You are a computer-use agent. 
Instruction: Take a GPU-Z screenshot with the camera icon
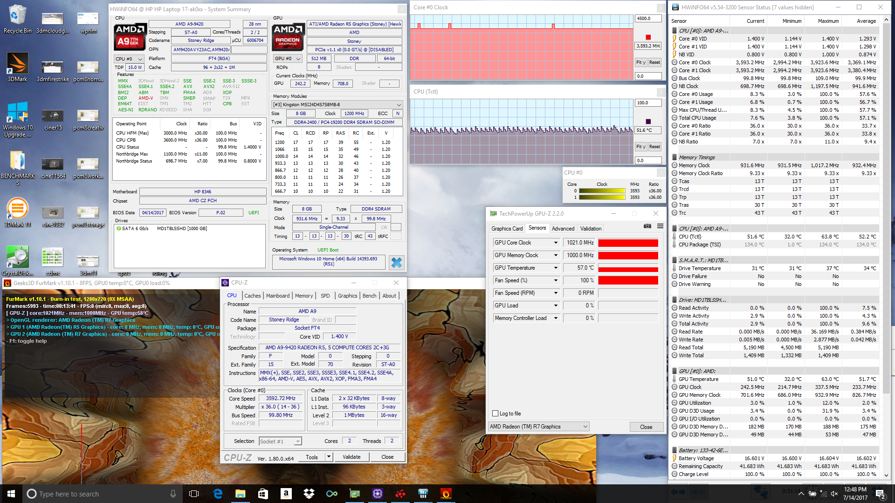click(647, 226)
